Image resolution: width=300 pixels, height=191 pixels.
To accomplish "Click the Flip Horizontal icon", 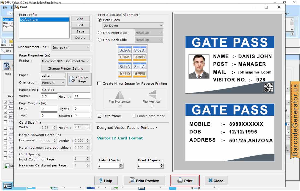I will click(120, 94).
